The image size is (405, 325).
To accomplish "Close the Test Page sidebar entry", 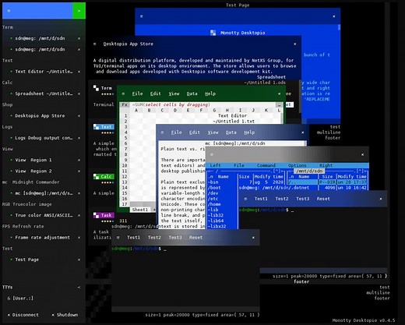I will [79, 260].
